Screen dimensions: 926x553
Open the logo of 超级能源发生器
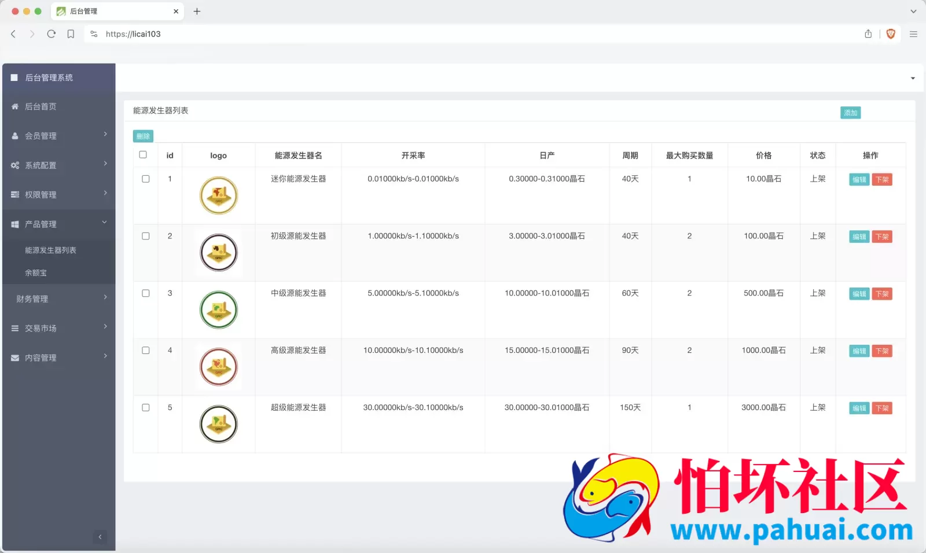click(x=219, y=424)
